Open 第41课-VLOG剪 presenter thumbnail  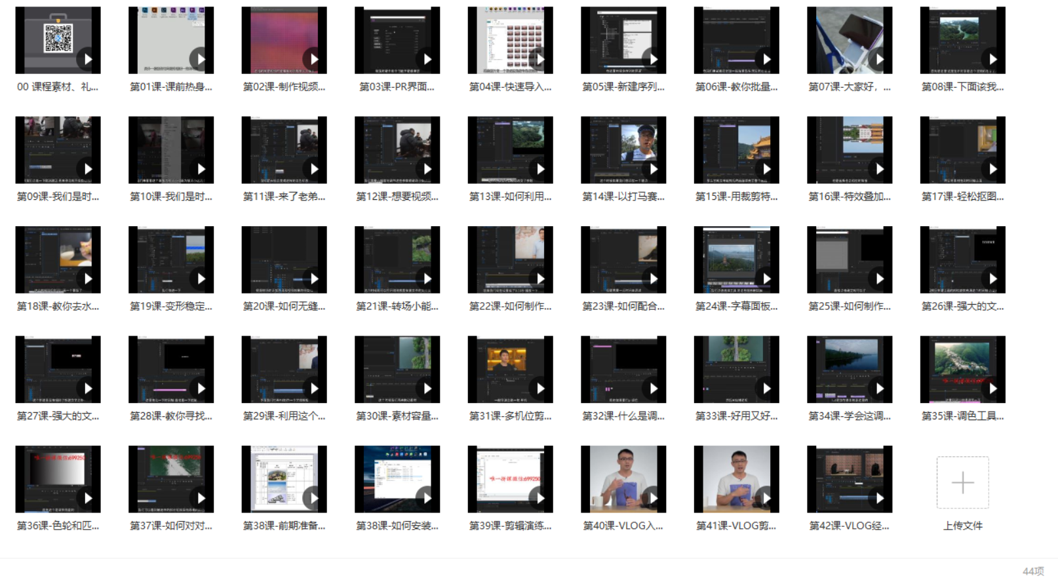[736, 478]
